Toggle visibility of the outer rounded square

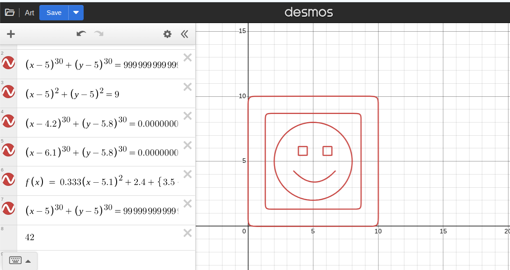(8, 63)
